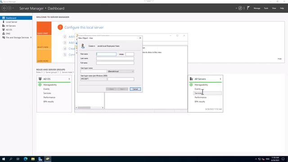
Task: Click the User logon name input field
Action: (x=94, y=71)
